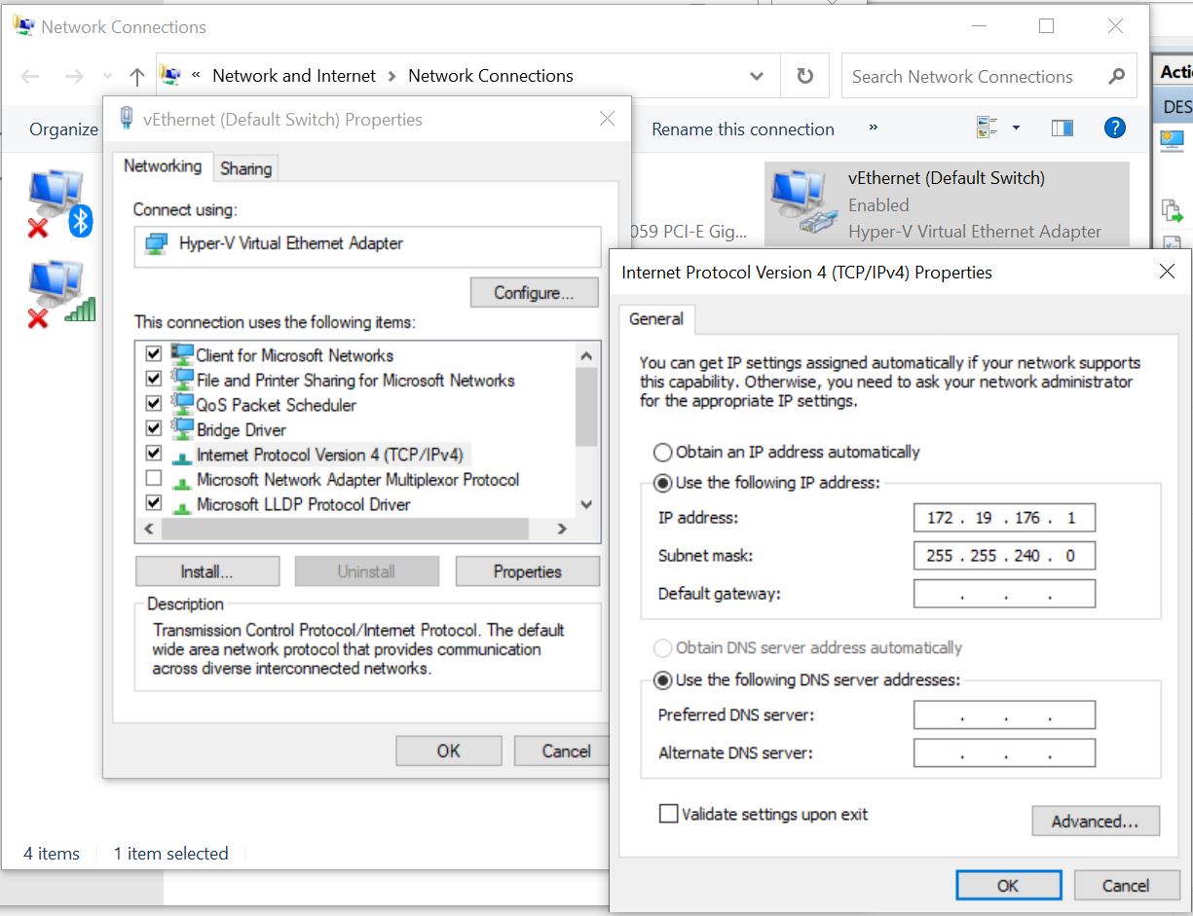Expand the hidden toolbar commands chevron

click(x=874, y=128)
